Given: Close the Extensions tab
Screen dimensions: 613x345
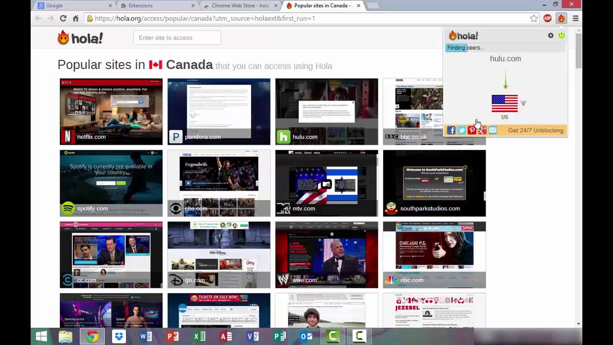Looking at the screenshot, I should 193,6.
